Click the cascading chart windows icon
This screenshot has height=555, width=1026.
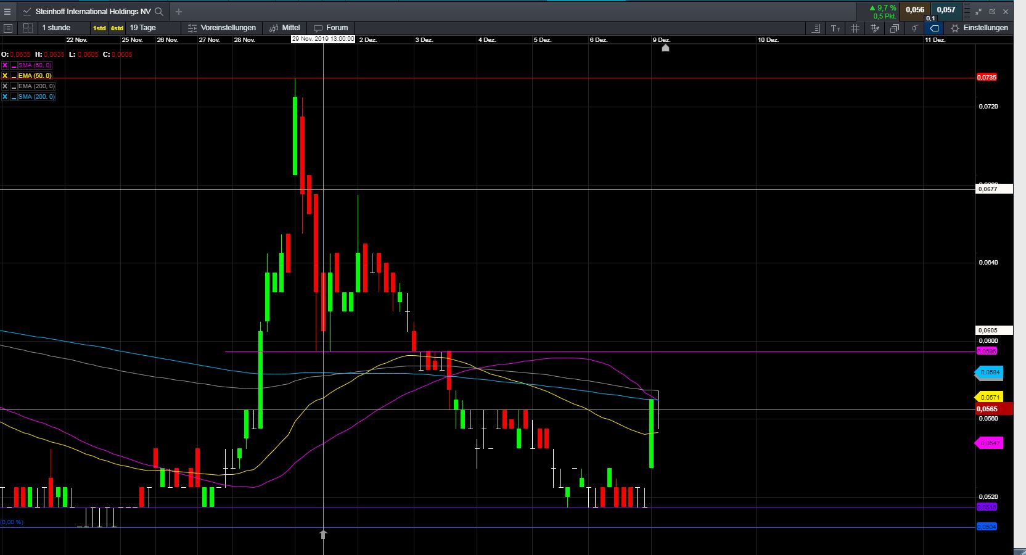pos(894,28)
